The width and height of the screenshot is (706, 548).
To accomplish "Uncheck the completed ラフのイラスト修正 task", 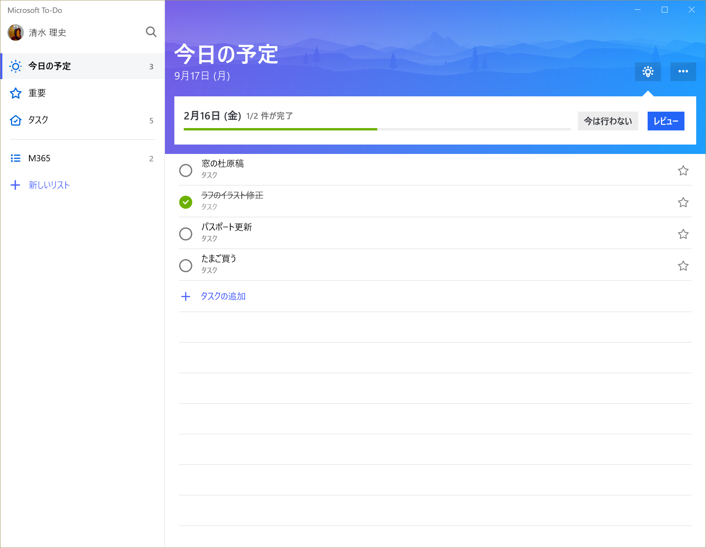I will click(x=186, y=202).
